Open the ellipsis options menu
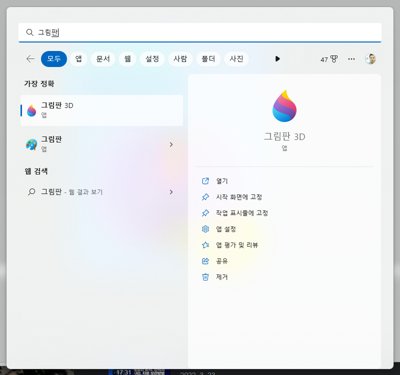Viewport: 400px width, 375px height. (351, 58)
